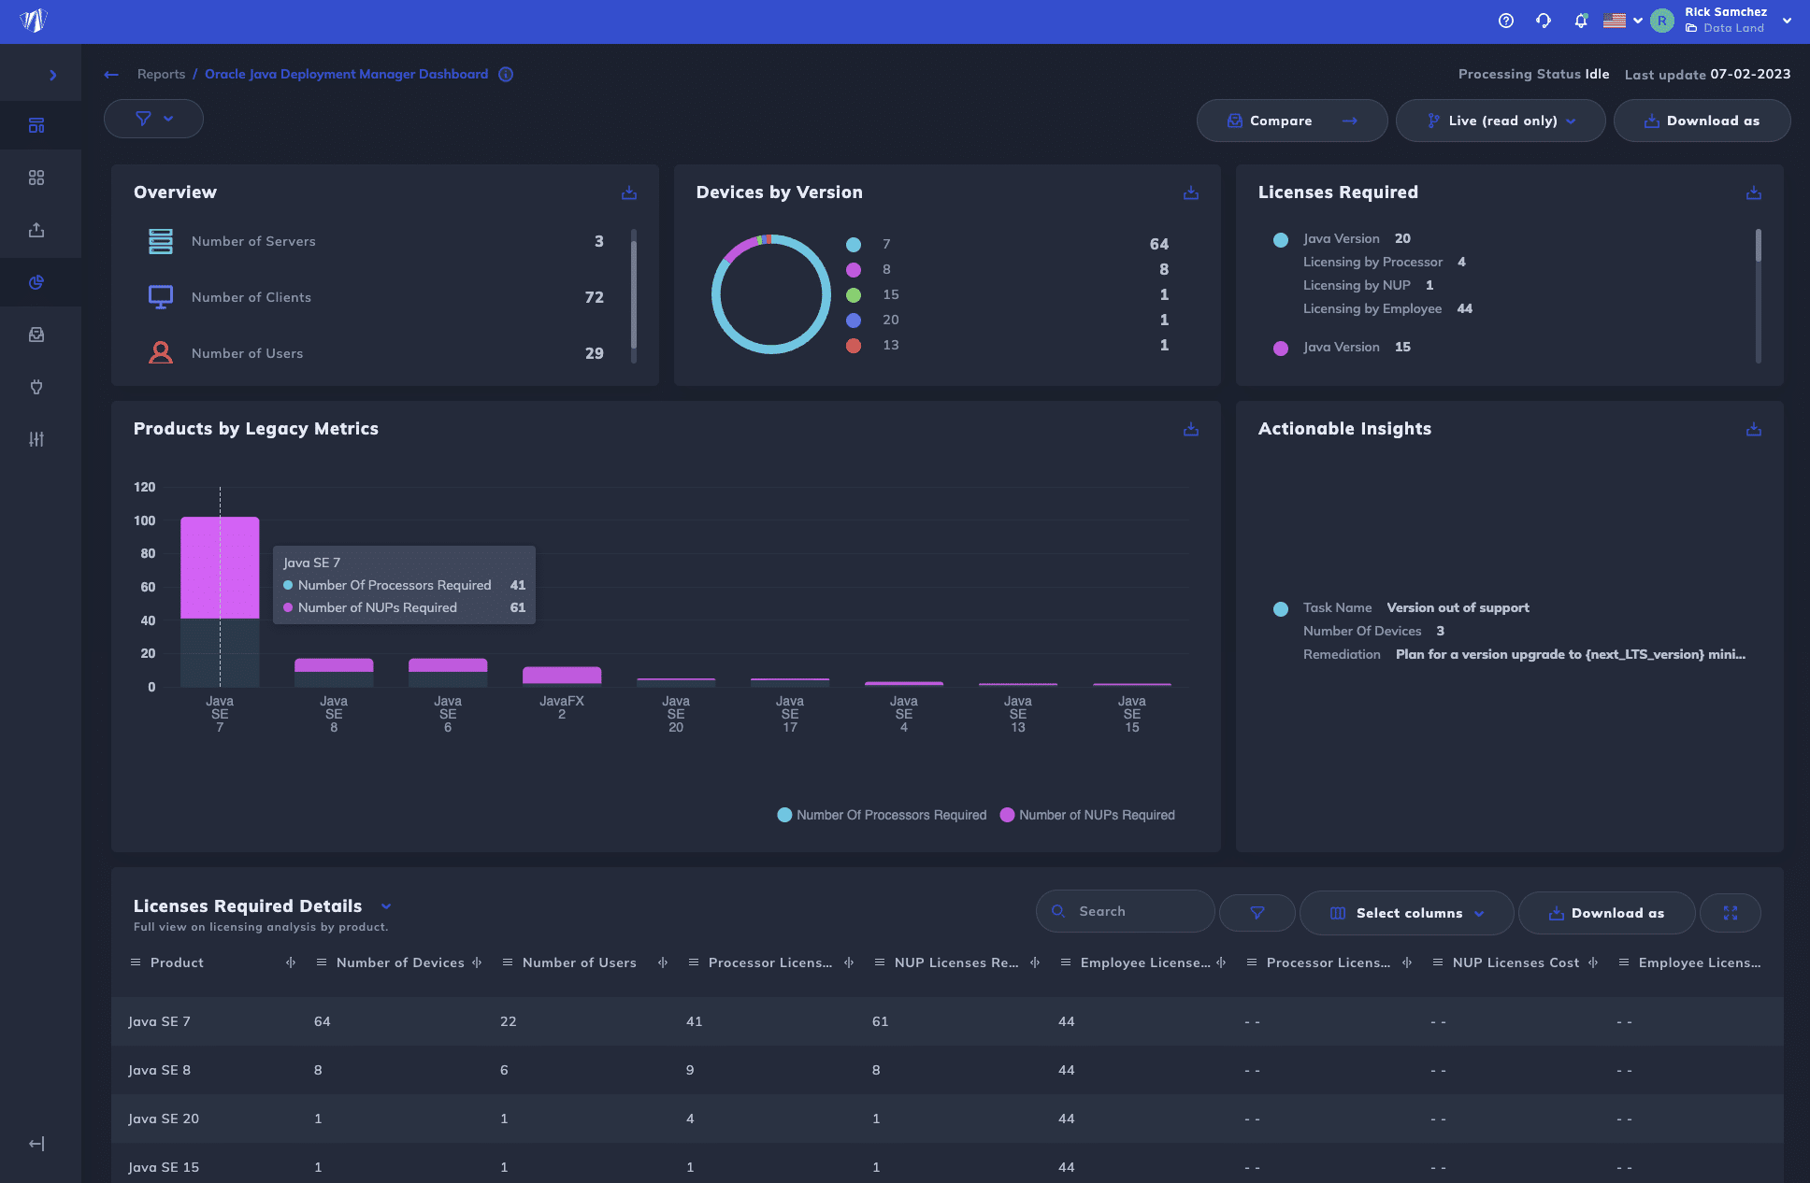Open the Live (read only) dropdown

1501,121
